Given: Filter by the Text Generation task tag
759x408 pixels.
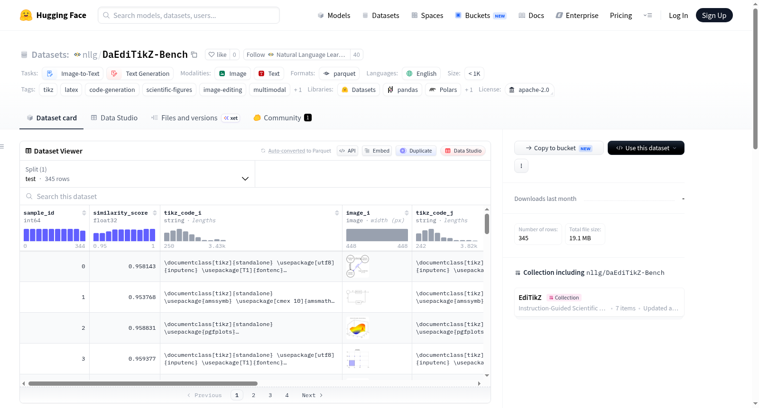Looking at the screenshot, I should pos(140,73).
